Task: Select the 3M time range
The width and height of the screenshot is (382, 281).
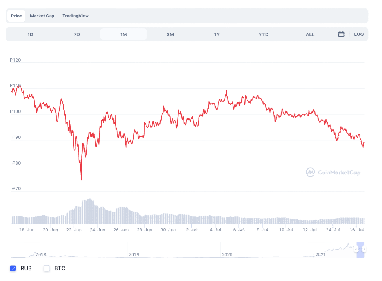Action: [x=170, y=34]
